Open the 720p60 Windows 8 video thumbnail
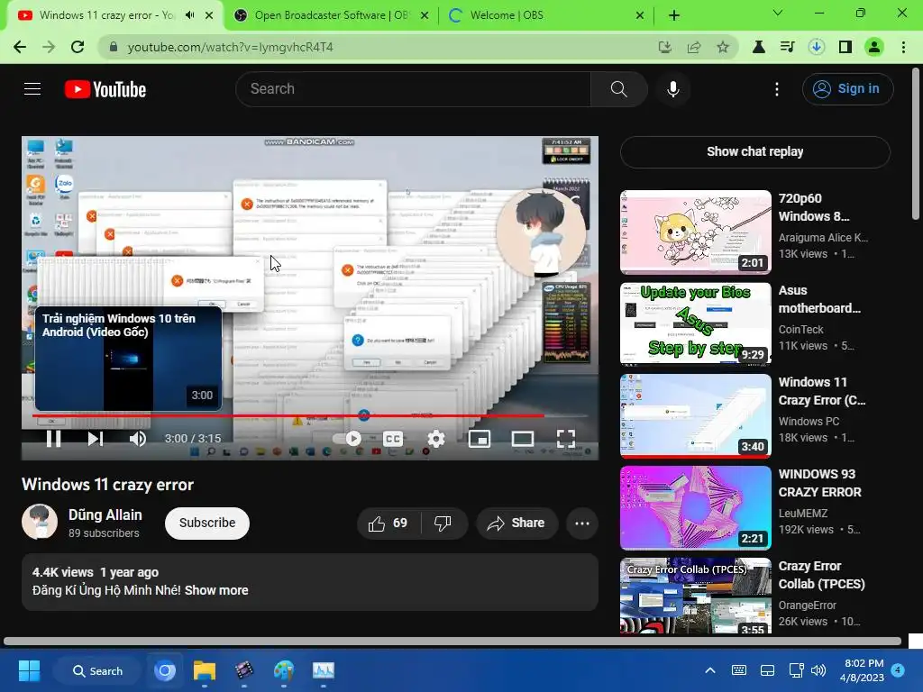Image resolution: width=923 pixels, height=692 pixels. click(696, 232)
